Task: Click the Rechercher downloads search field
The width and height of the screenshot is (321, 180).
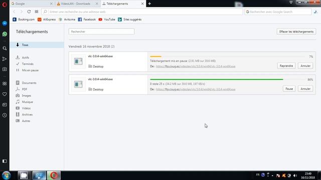Action: tap(101, 31)
